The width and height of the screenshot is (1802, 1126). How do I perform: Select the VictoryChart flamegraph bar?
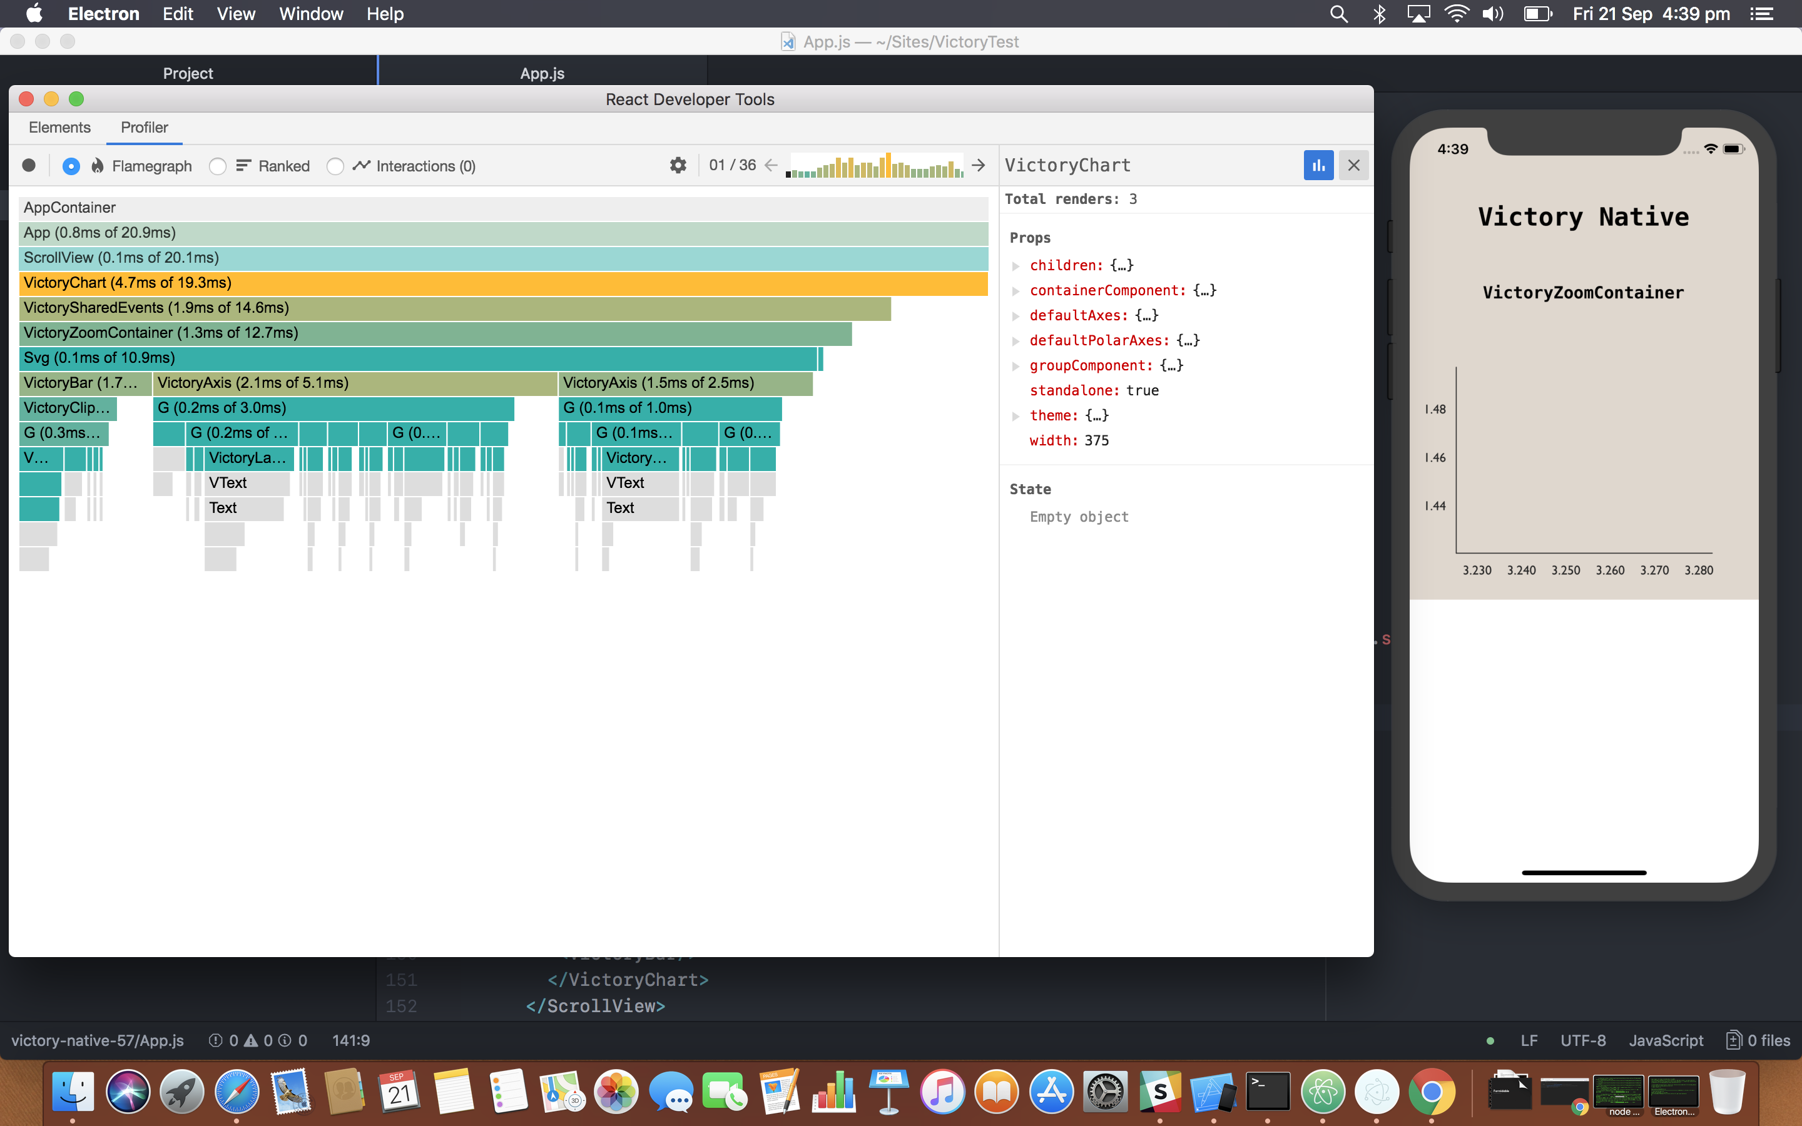pyautogui.click(x=503, y=283)
